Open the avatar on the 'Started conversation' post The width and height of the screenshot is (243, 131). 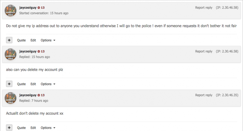click(11, 10)
